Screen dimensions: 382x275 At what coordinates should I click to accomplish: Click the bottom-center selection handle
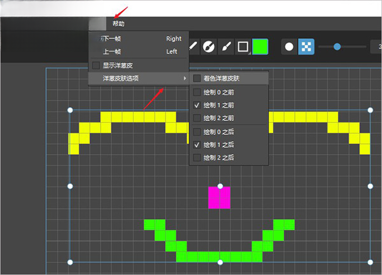click(x=220, y=262)
